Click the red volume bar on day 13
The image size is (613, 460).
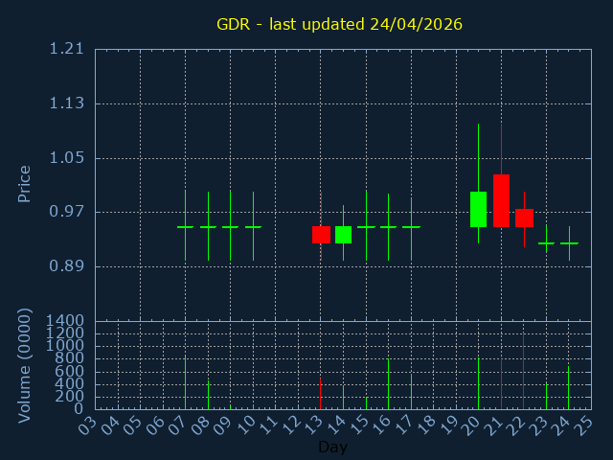(x=320, y=394)
